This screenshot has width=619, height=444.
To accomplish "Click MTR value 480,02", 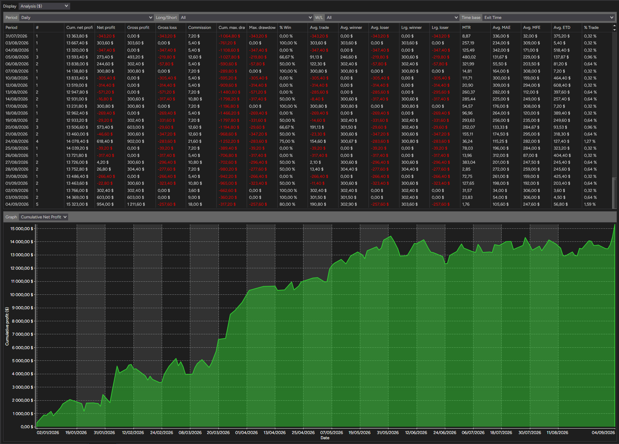I will pos(469,57).
